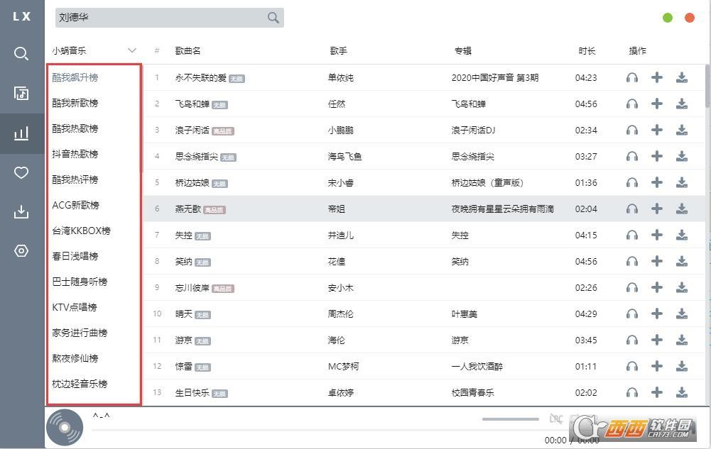Viewport: 711px width, 449px height.
Task: Click the 歌曲名 column header
Action: coord(188,50)
